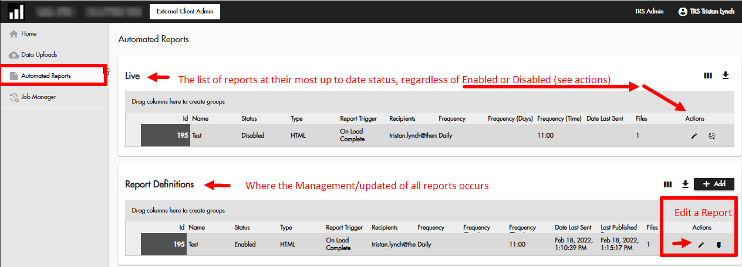Image resolution: width=742 pixels, height=267 pixels.
Task: Sort Live table by Status column header
Action: coord(249,119)
